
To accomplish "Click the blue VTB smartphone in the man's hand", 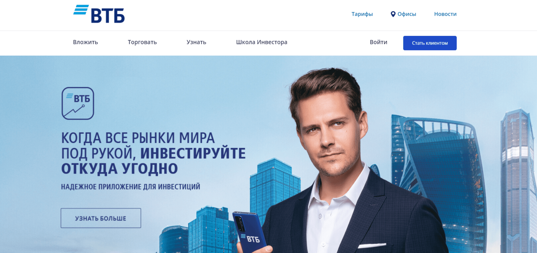I will [249, 232].
